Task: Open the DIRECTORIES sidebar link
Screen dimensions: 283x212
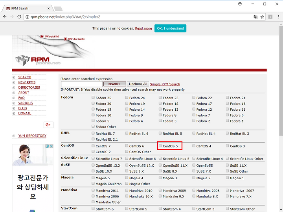Action: pyautogui.click(x=29, y=87)
